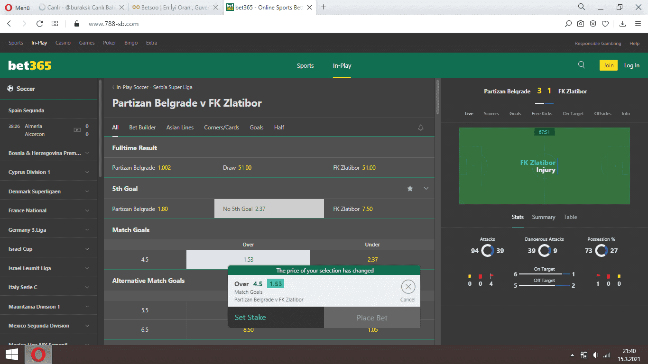Click the yellow Join button
Screen dimensions: 648x364
[x=609, y=65]
